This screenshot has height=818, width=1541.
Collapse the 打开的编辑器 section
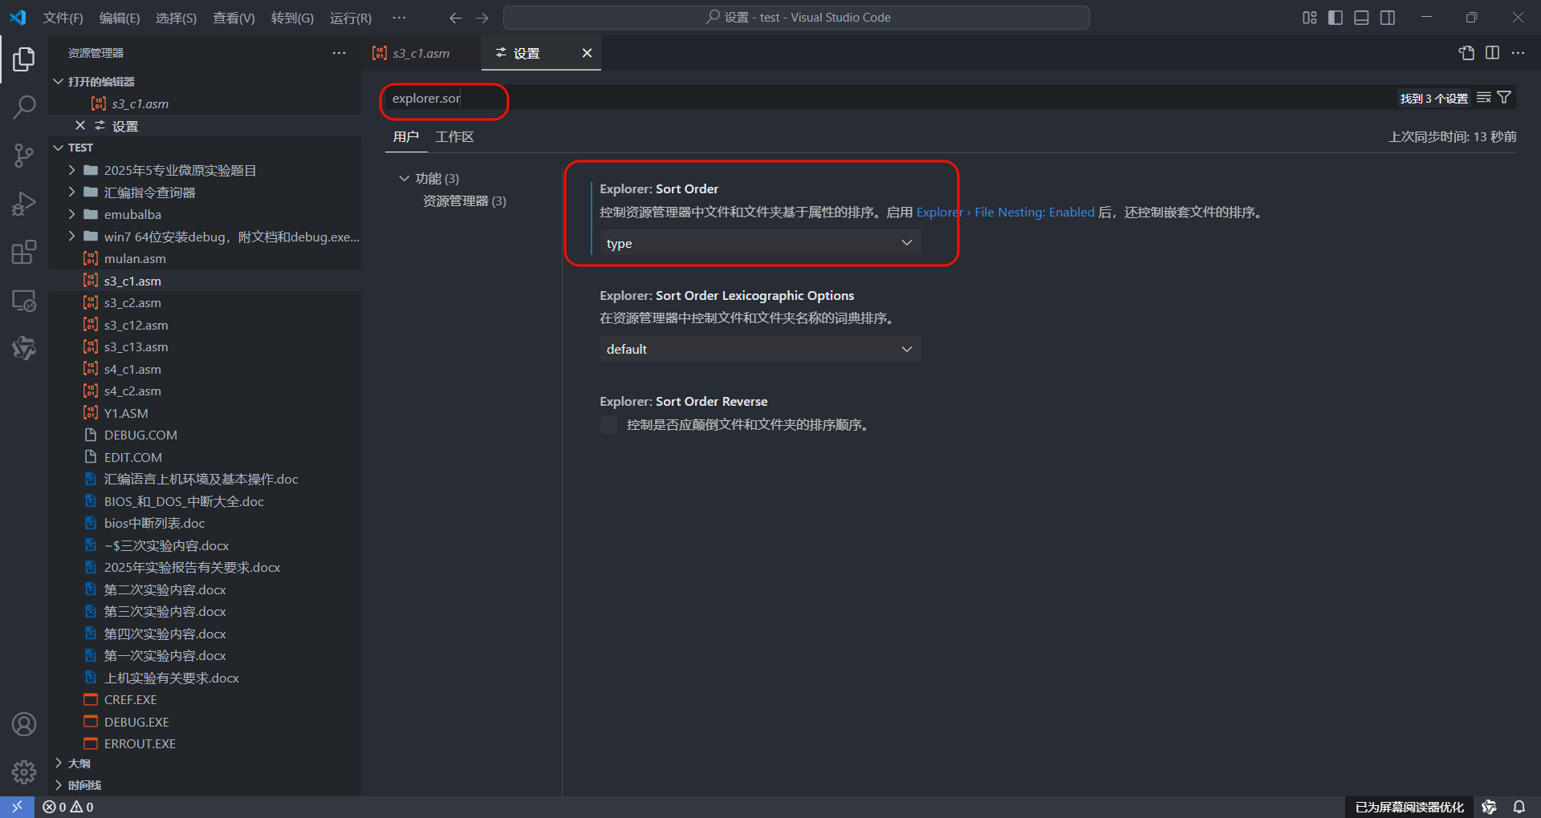pyautogui.click(x=58, y=82)
